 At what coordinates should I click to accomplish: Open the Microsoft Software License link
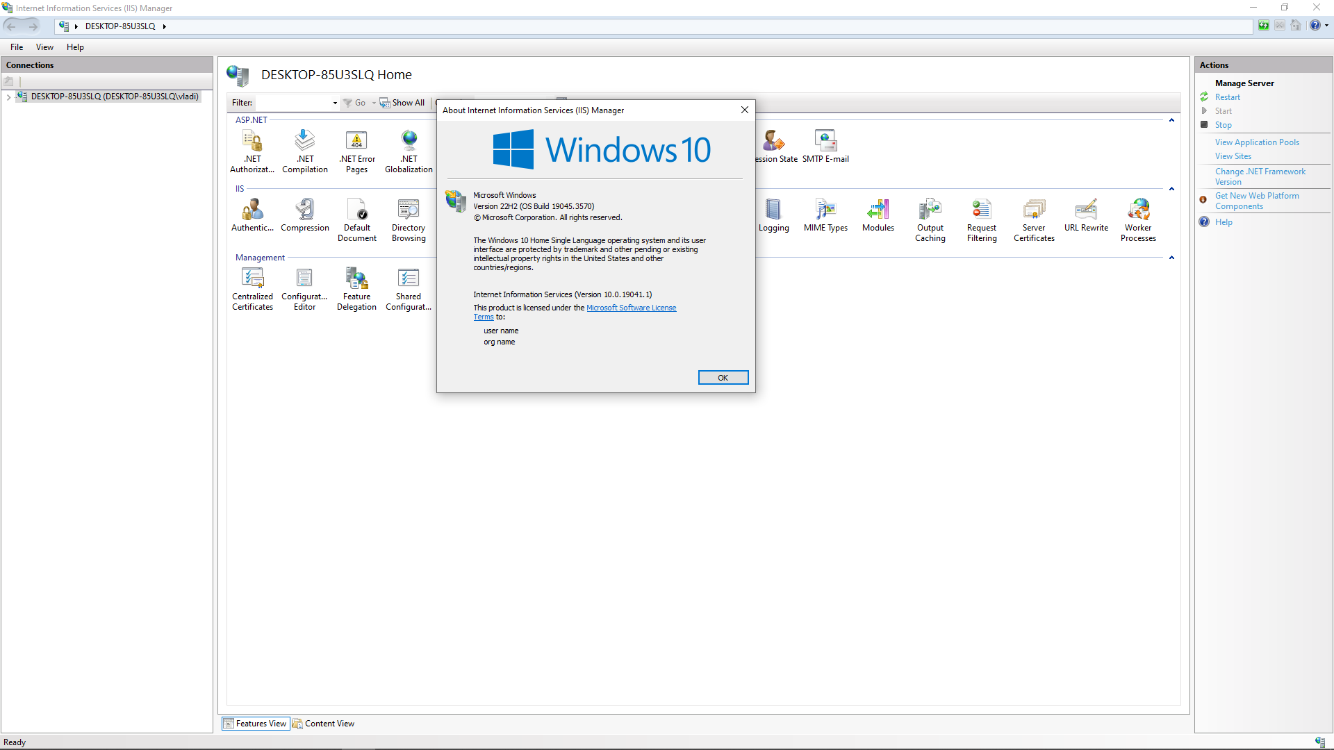pyautogui.click(x=631, y=308)
